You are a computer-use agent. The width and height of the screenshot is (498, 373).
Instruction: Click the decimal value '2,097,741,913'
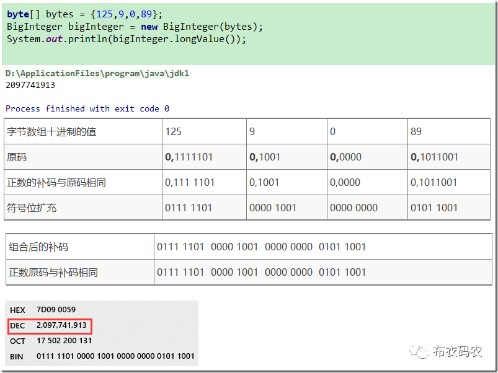point(61,325)
